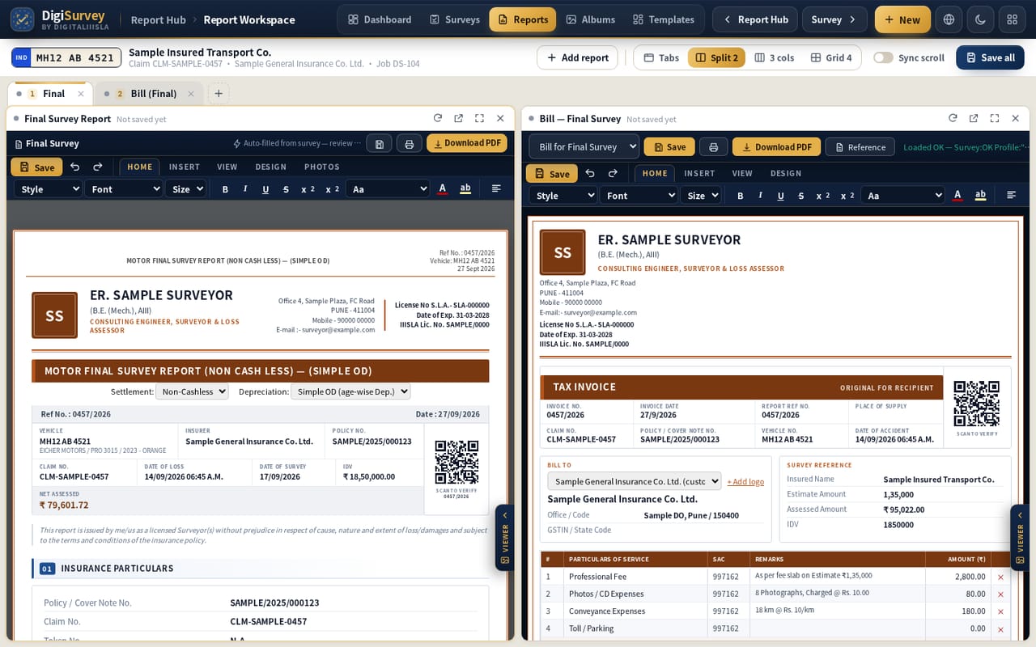Pick text color in Final Survey editor
1036x647 pixels.
click(x=442, y=189)
